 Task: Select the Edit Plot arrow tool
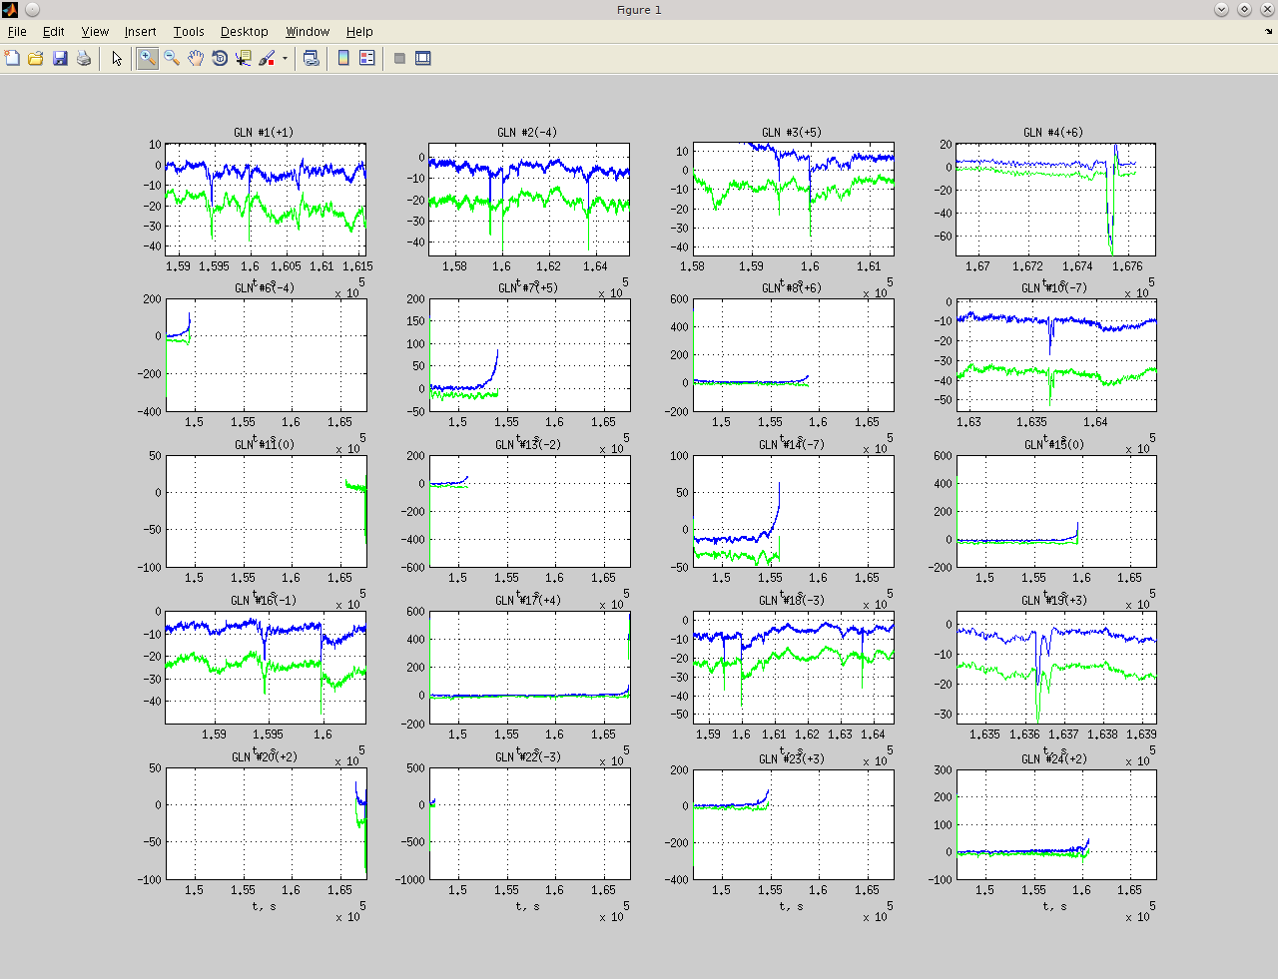pos(117,59)
